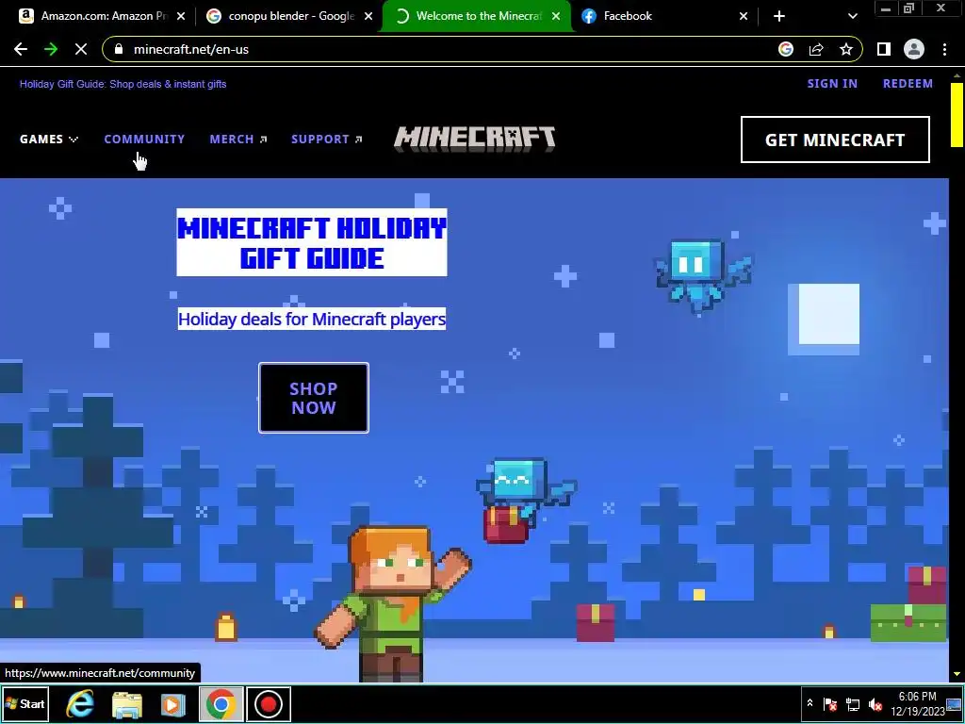Open the tab search chevron
The height and width of the screenshot is (724, 965).
852,16
